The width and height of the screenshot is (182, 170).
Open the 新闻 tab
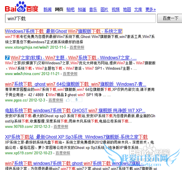48,9
